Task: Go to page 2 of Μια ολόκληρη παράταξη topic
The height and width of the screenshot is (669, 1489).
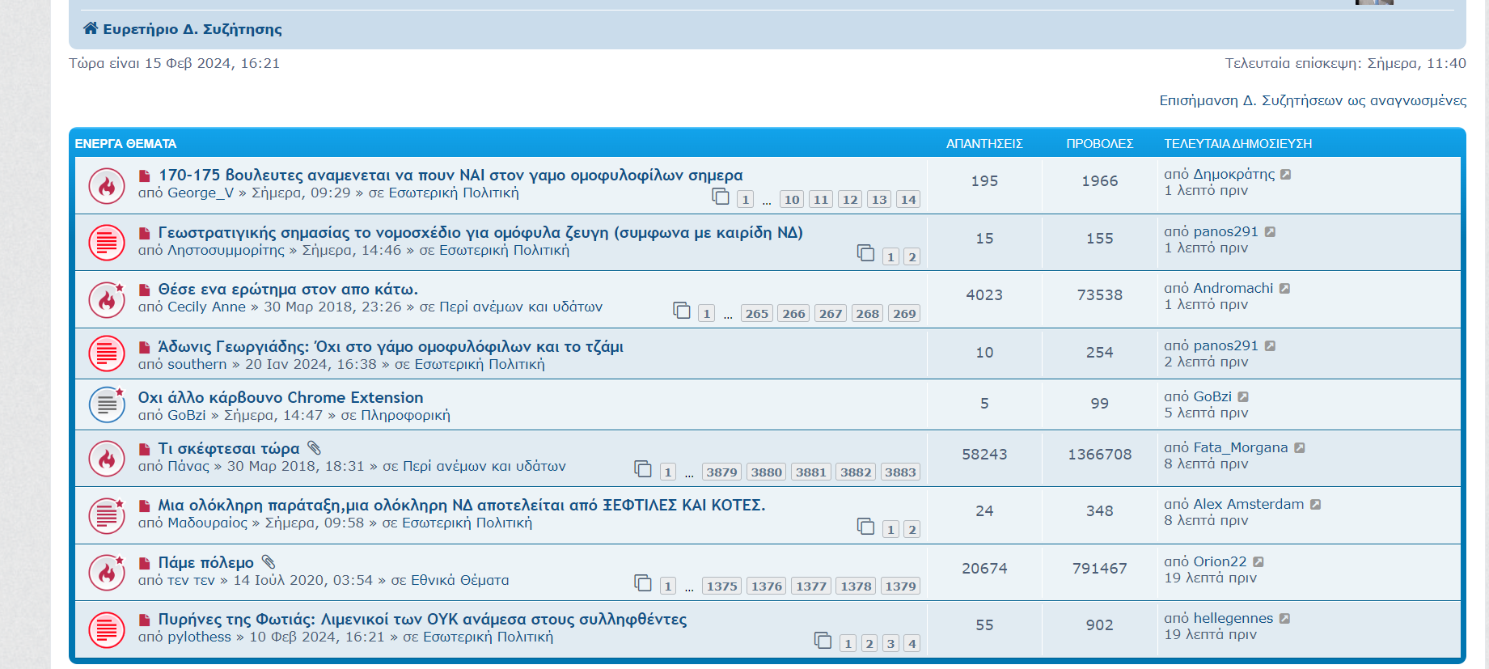Action: 912,530
